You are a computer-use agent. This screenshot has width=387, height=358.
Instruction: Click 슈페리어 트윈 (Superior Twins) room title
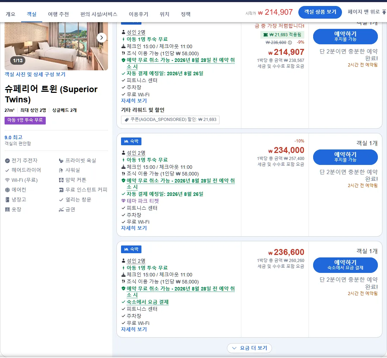pyautogui.click(x=51, y=94)
